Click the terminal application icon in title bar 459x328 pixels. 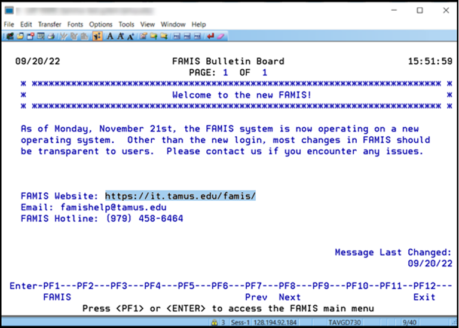click(x=9, y=11)
